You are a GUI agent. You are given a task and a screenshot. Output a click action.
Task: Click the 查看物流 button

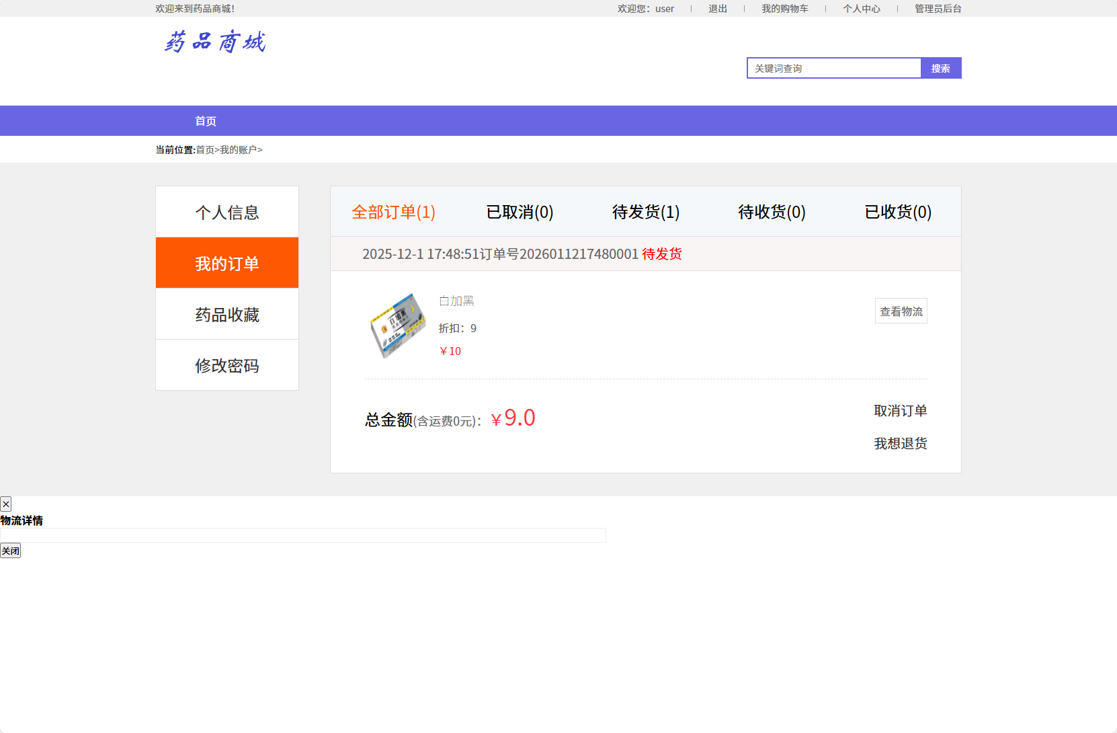tap(901, 311)
